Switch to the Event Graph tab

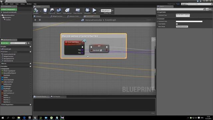point(90,16)
